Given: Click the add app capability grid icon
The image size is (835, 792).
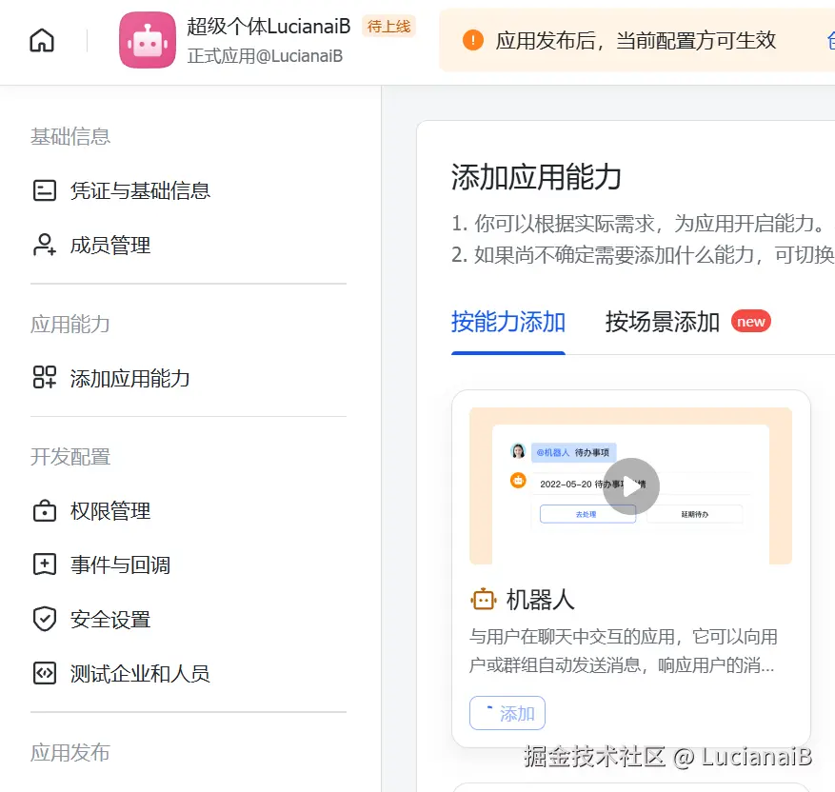Looking at the screenshot, I should [45, 377].
